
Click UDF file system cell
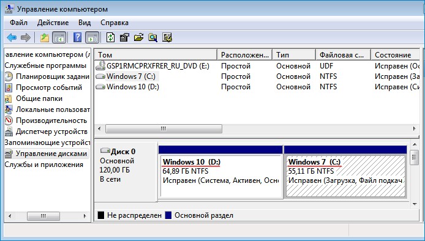326,66
